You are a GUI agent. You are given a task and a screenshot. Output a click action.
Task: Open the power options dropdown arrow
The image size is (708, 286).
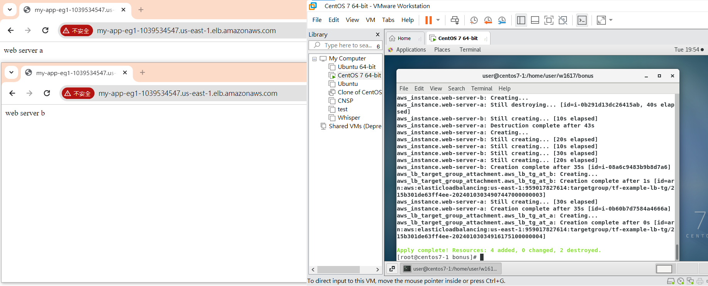click(438, 20)
